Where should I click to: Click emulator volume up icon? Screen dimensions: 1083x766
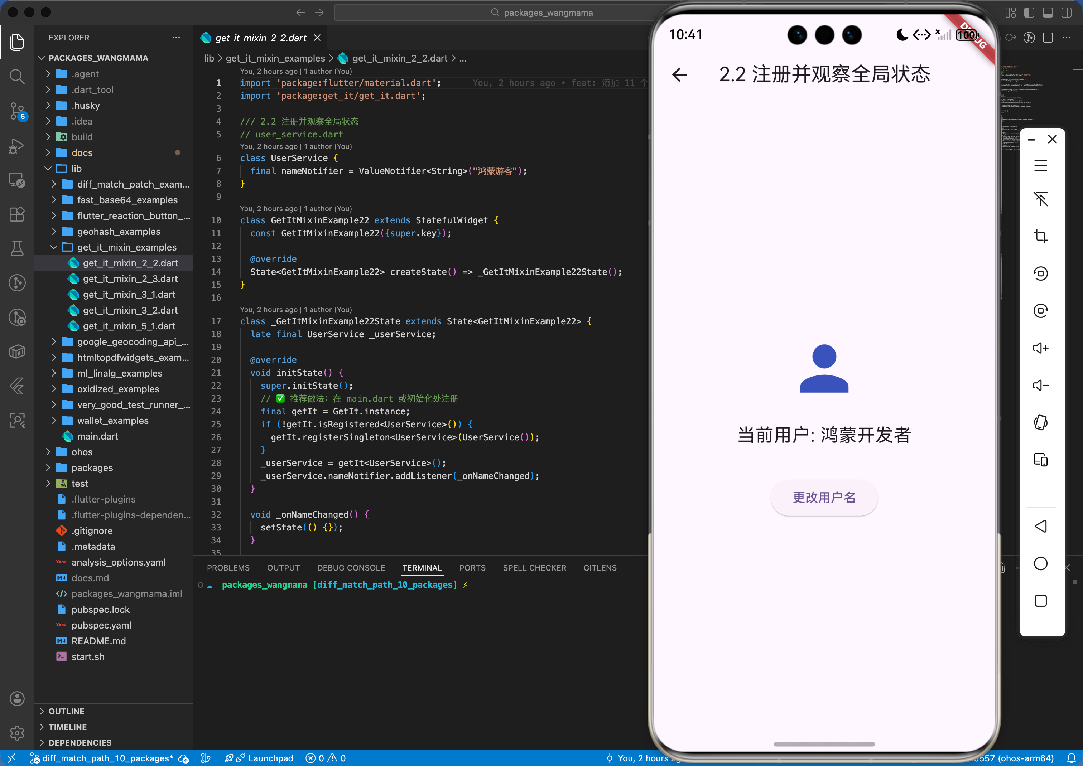(1040, 348)
